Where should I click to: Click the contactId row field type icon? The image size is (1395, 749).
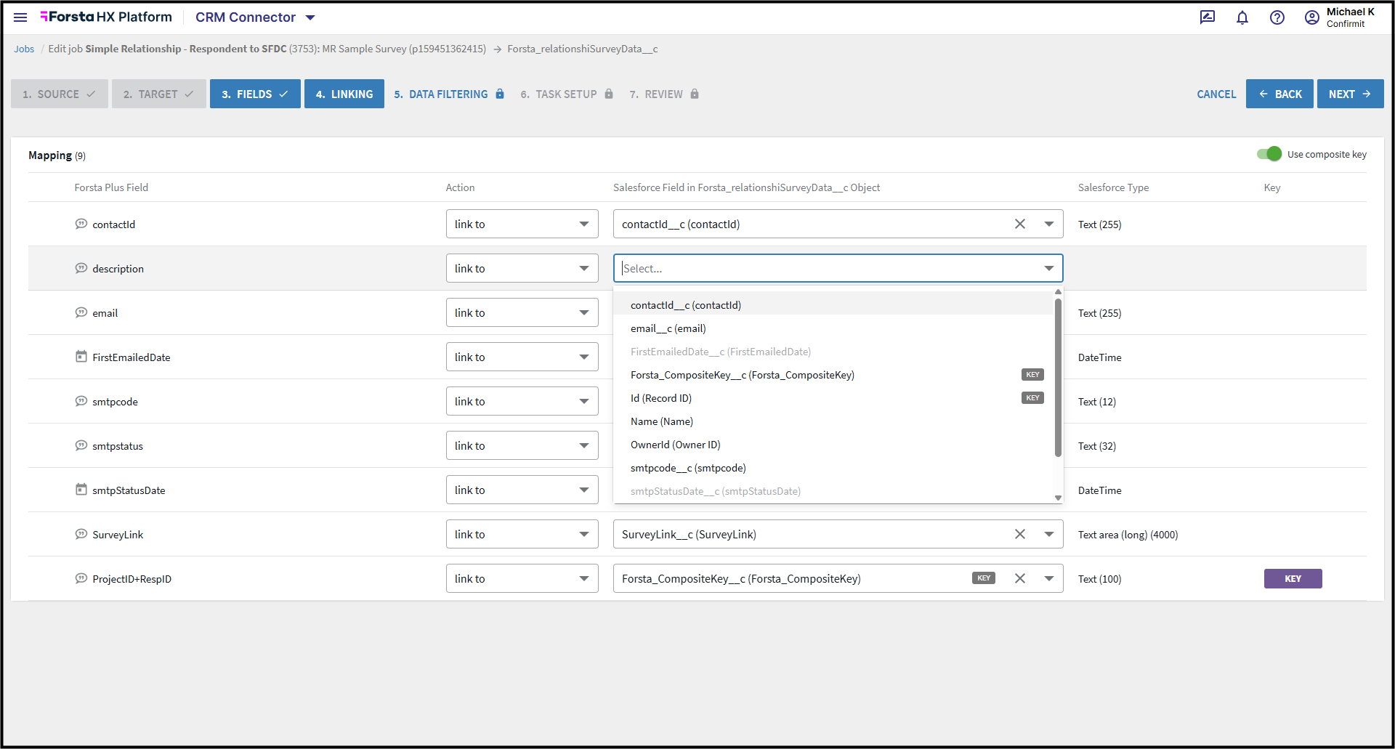click(x=81, y=224)
